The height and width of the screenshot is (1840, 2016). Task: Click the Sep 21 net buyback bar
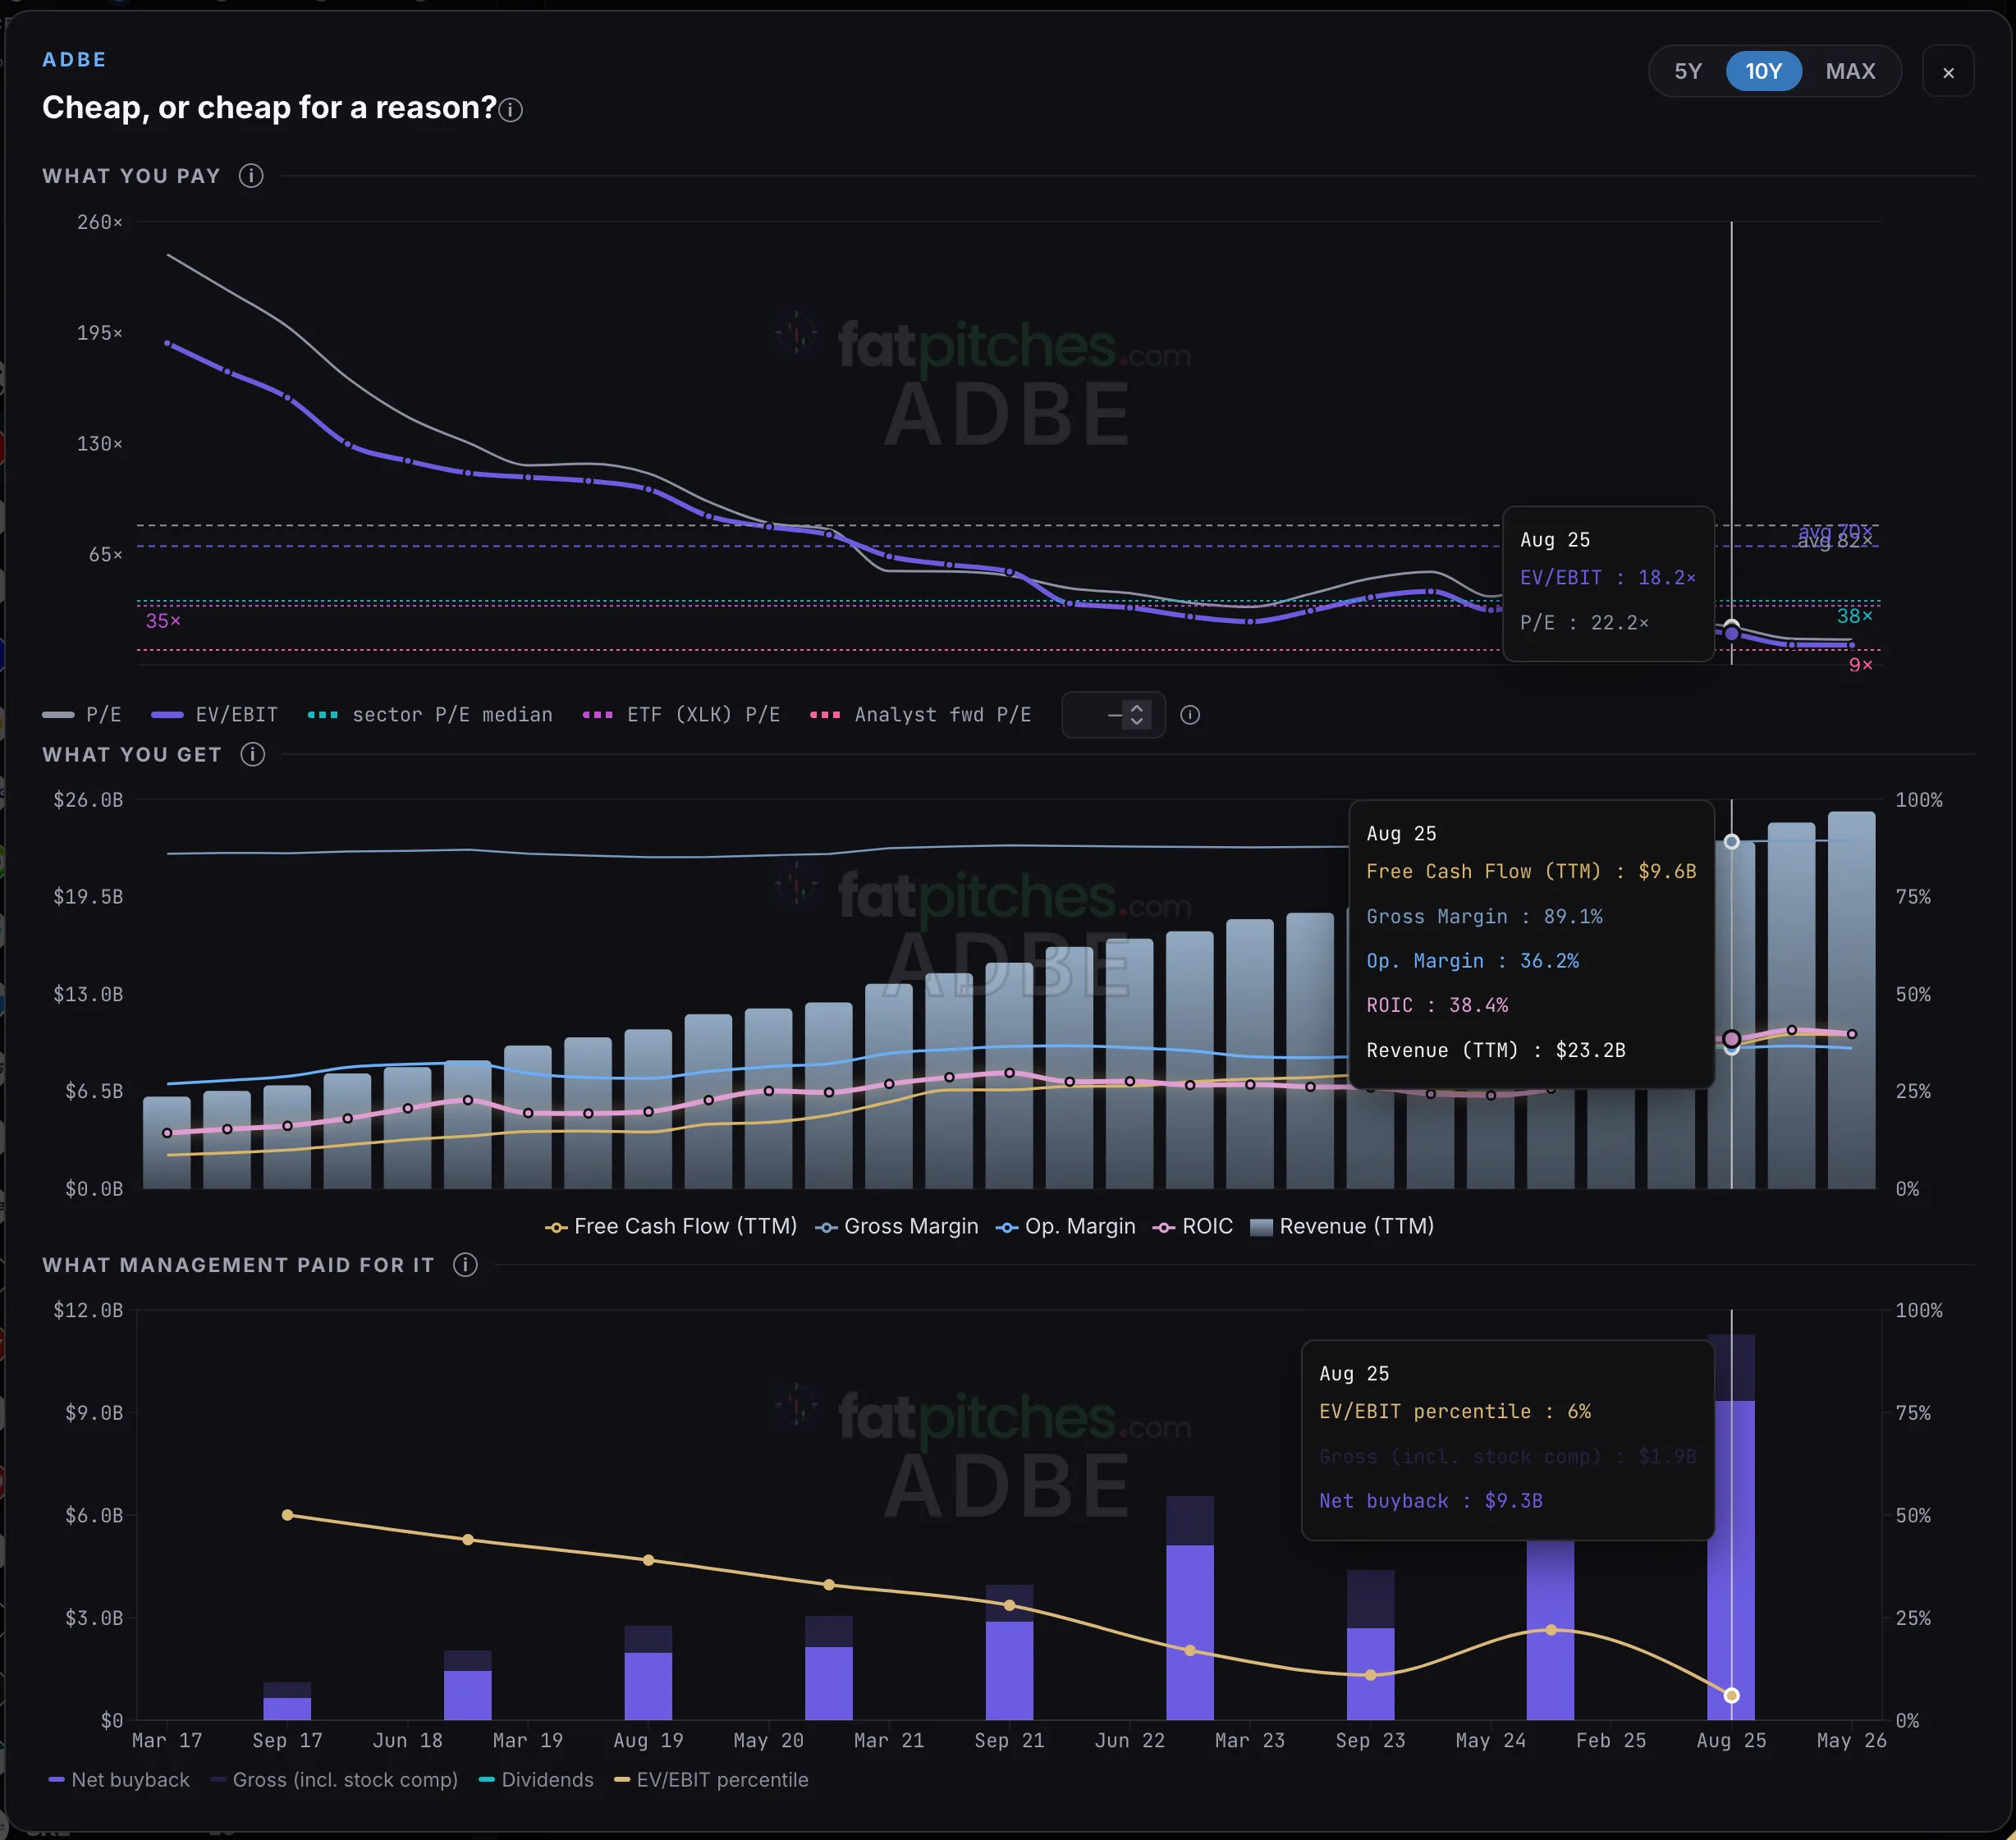point(1009,1670)
